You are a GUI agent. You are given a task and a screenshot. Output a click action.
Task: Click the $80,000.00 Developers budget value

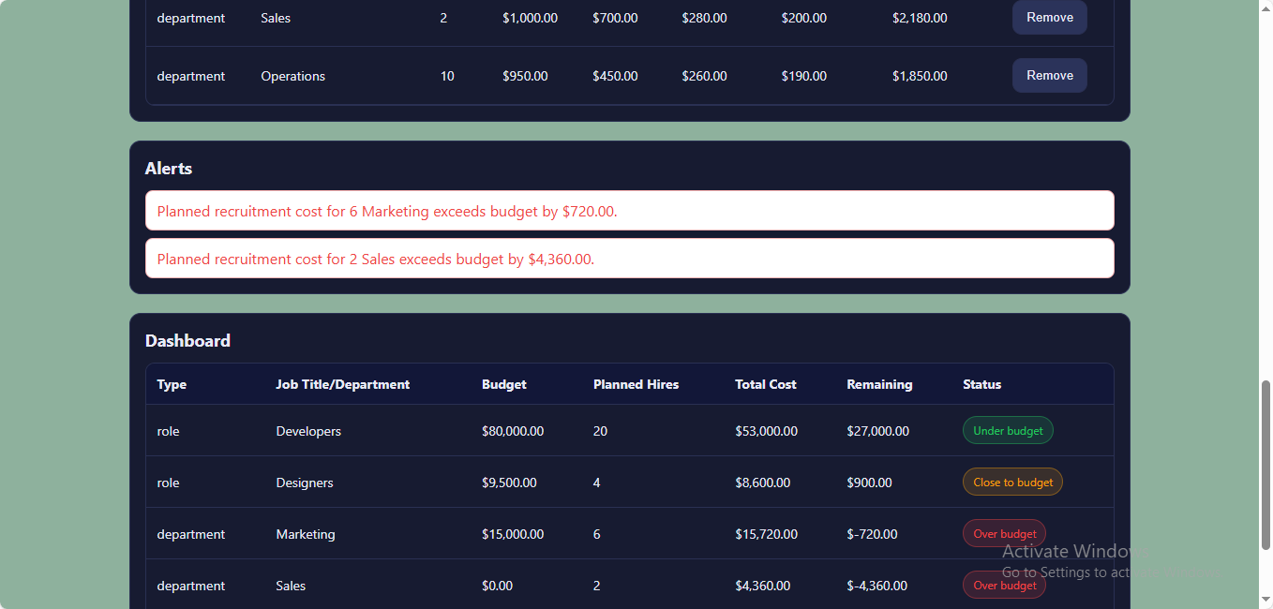tap(513, 431)
